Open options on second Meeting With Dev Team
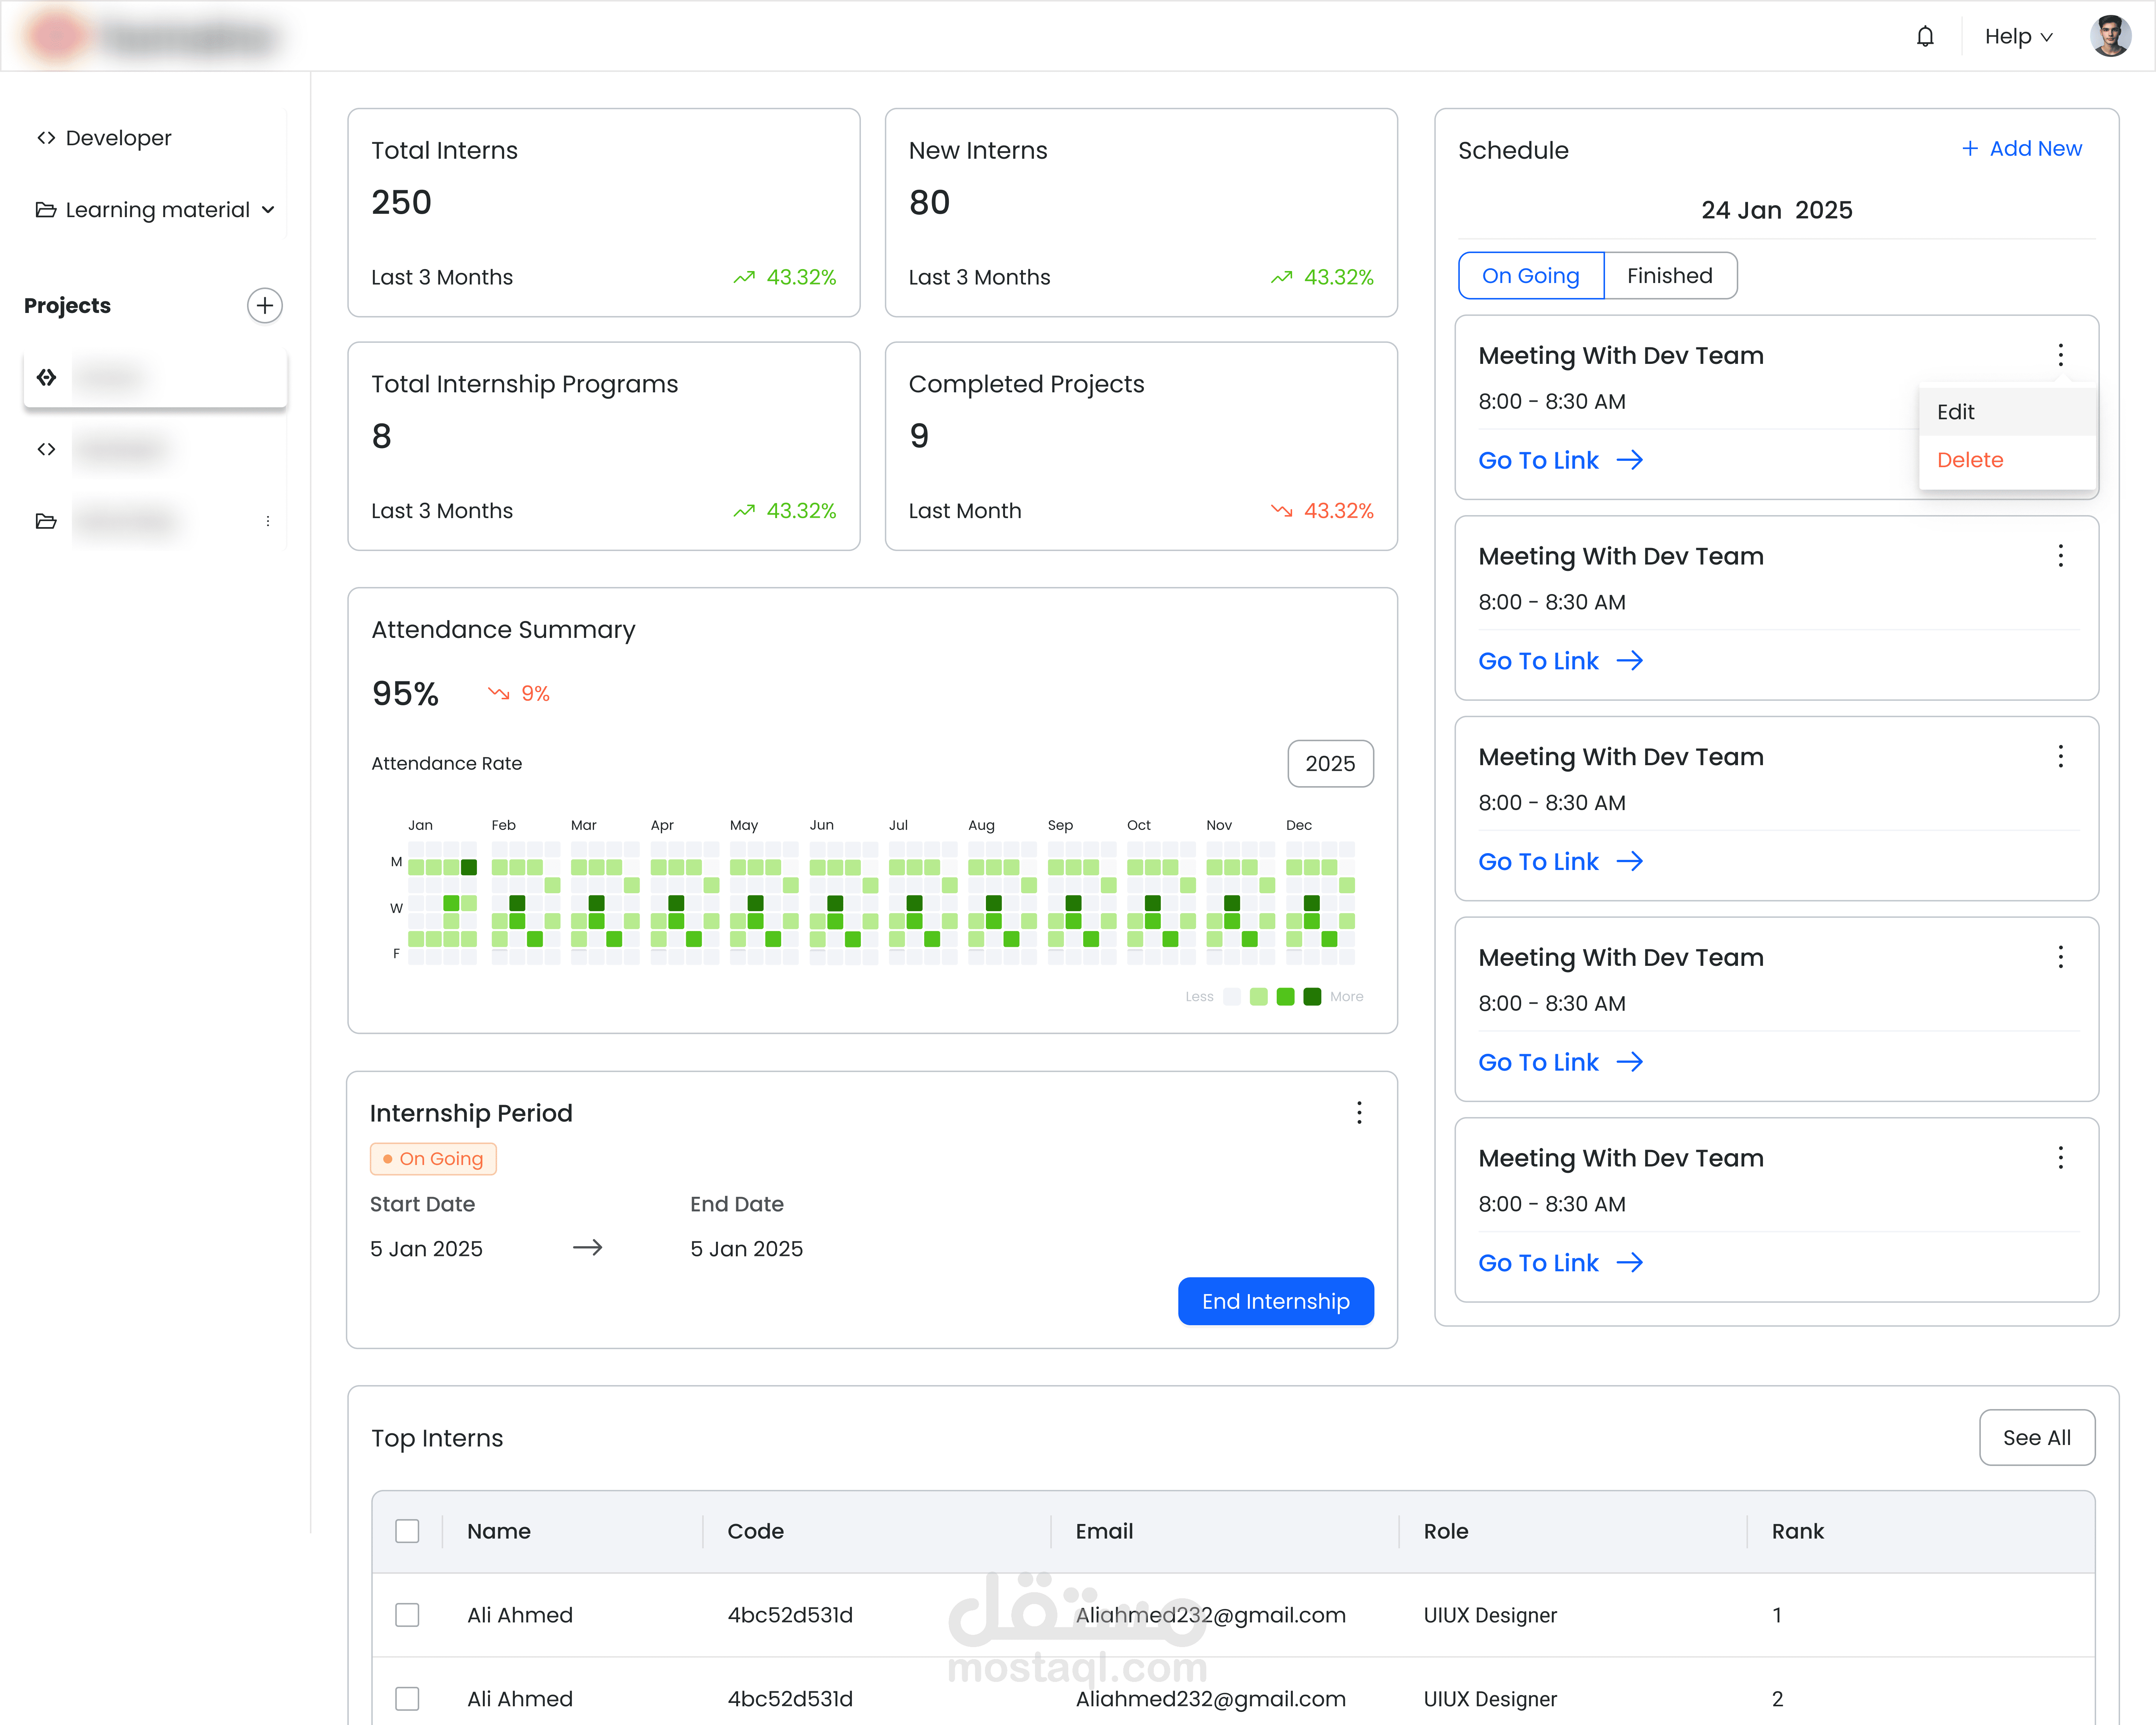 tap(2060, 556)
